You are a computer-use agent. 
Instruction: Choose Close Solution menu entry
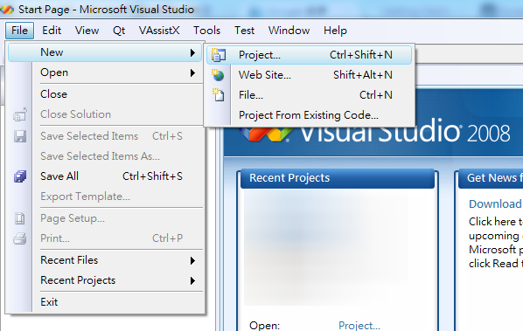click(x=105, y=114)
